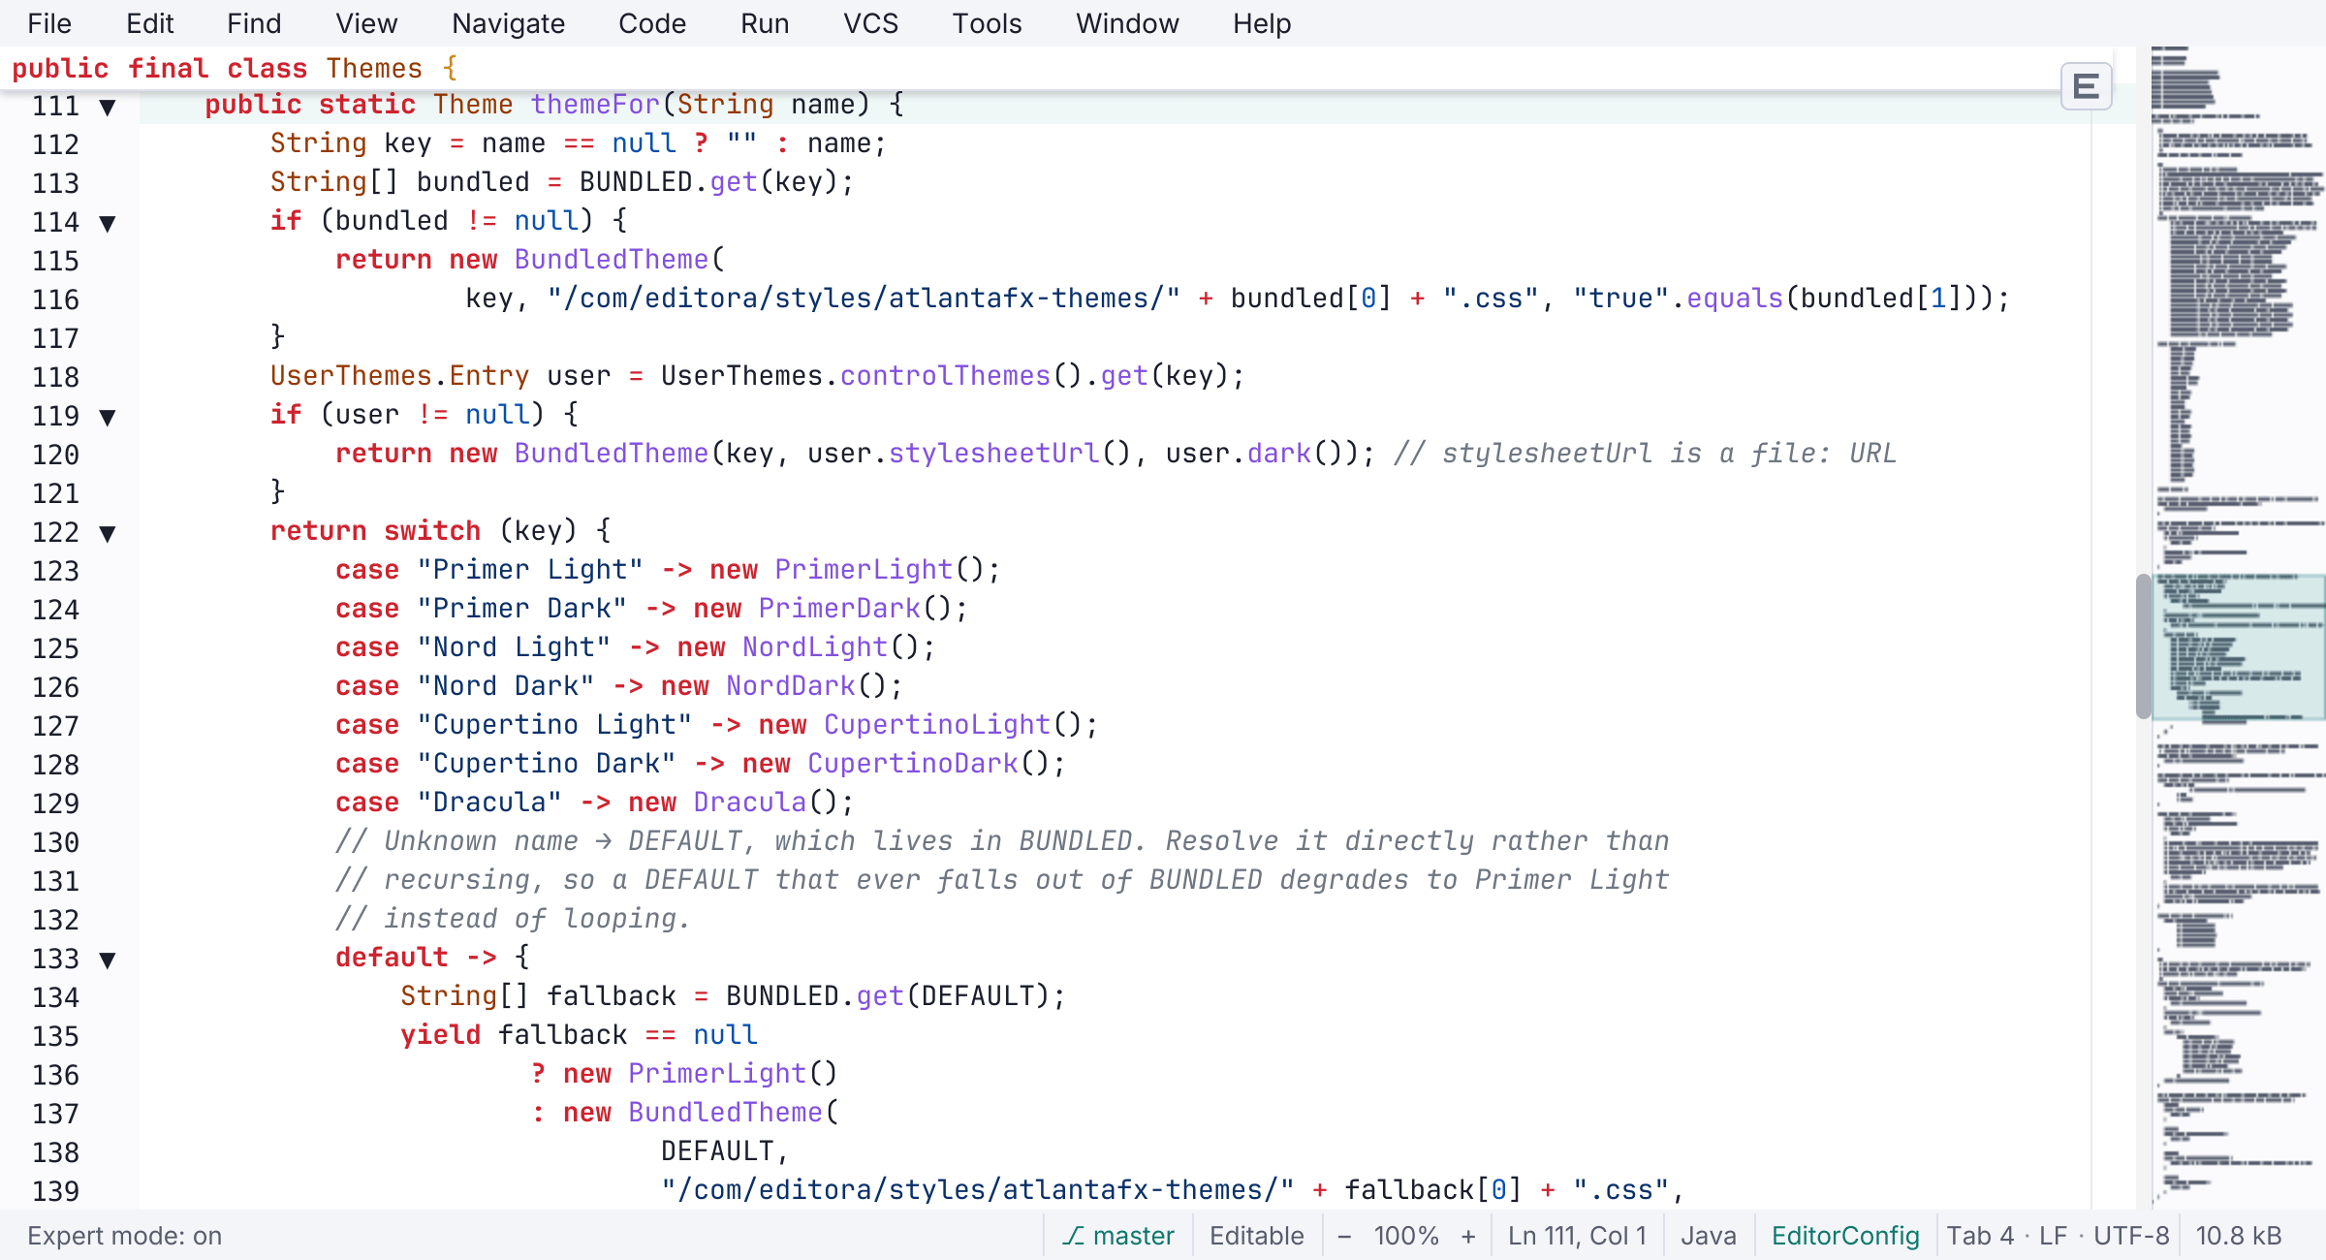Increase zoom with the plus button
2326x1260 pixels.
(1468, 1236)
